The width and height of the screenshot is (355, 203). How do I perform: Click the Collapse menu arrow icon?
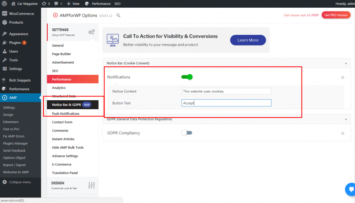click(5, 182)
